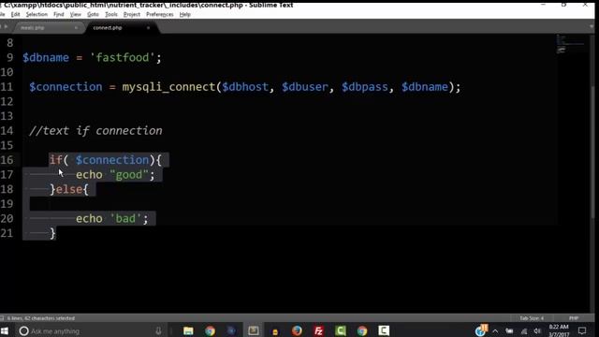
Task: Click if( $connection){ on line 16
Action: pyautogui.click(x=106, y=160)
